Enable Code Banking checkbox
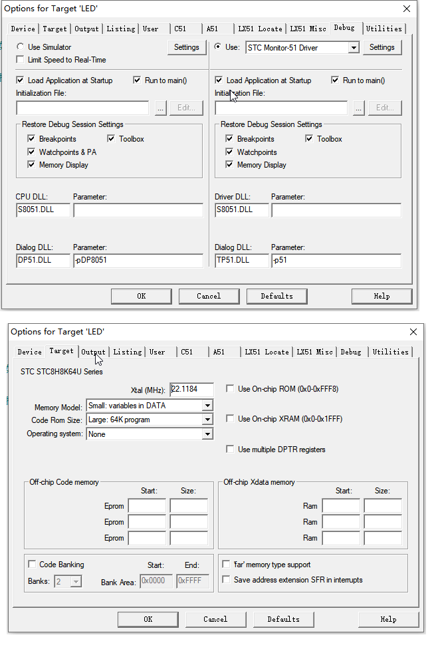Screen dimensions: 436x661 tap(32, 564)
